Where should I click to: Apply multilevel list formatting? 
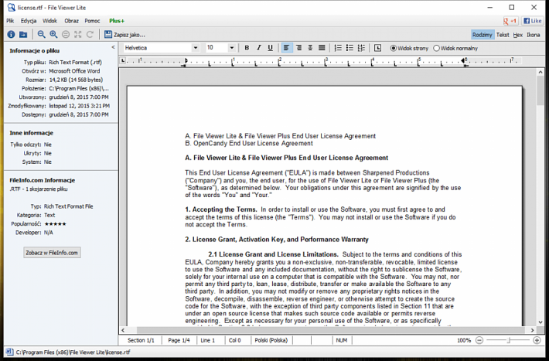pyautogui.click(x=361, y=48)
